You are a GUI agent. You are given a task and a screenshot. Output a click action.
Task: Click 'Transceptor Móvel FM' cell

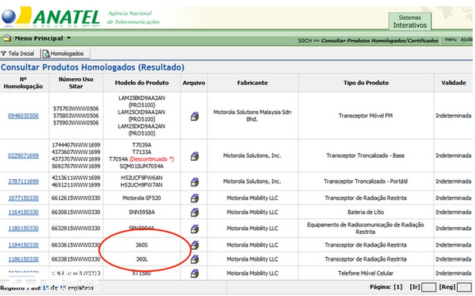[x=366, y=116]
